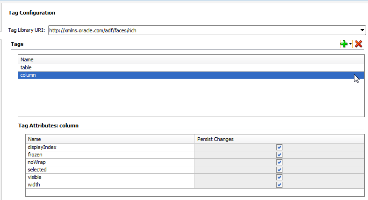Click the Name header in Tag Attributes table

110,139
